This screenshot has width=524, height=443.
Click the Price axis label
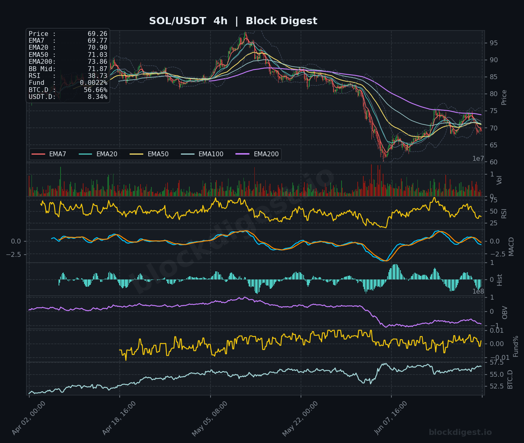click(x=504, y=97)
